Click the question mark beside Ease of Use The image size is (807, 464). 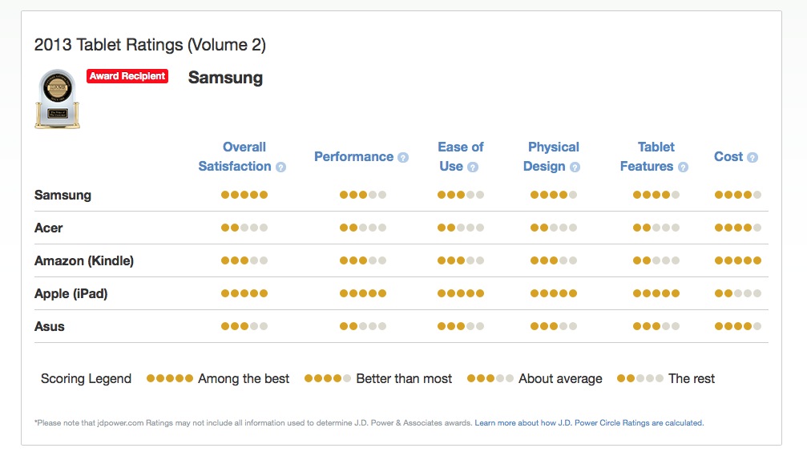(473, 167)
